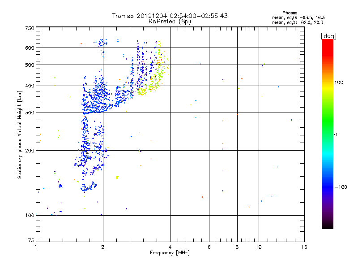Click the plot title 'Tromsø 20121204 02:54:00-02:55:43'
358x269 pixels.
point(170,16)
